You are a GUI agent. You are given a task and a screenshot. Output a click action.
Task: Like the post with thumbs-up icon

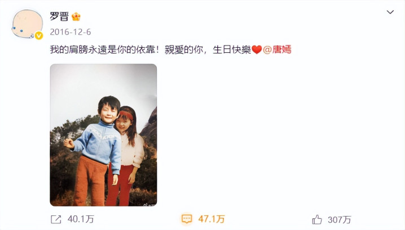coord(317,220)
